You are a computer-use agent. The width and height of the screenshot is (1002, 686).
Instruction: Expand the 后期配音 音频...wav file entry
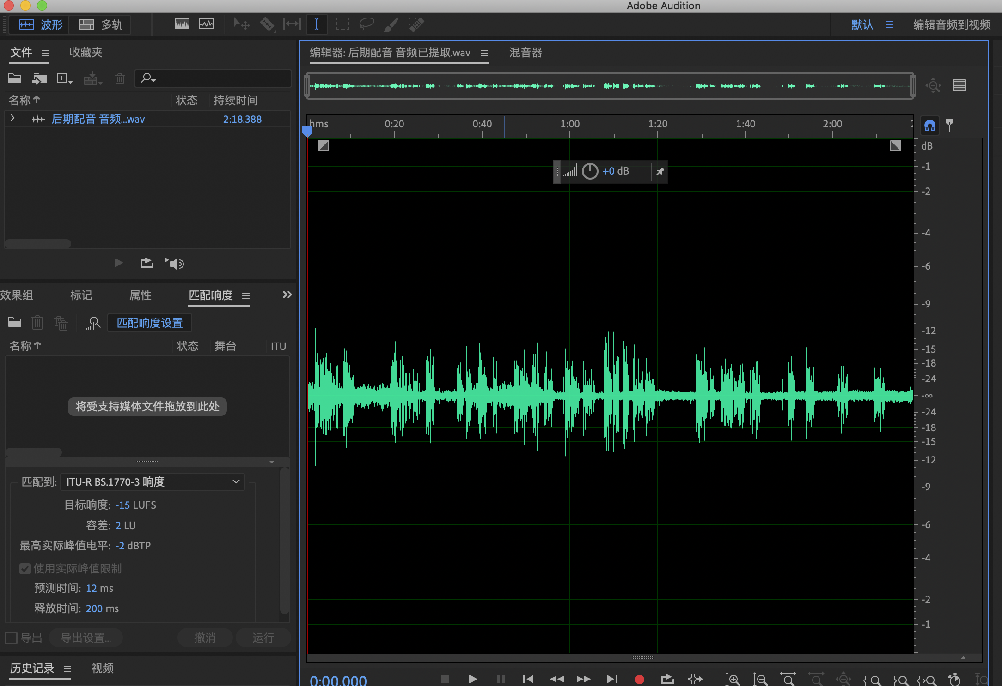pyautogui.click(x=12, y=119)
